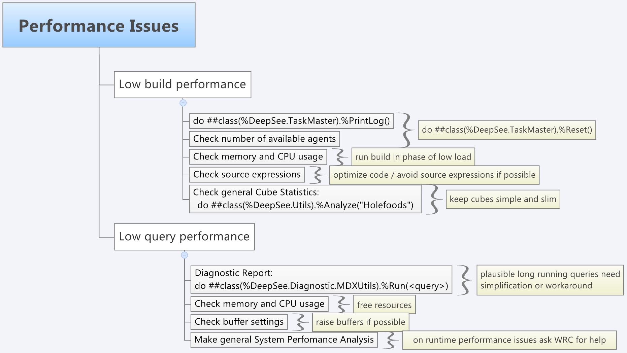Click Make general System Perfomance Analysis node
627x353 pixels.
pyautogui.click(x=284, y=340)
